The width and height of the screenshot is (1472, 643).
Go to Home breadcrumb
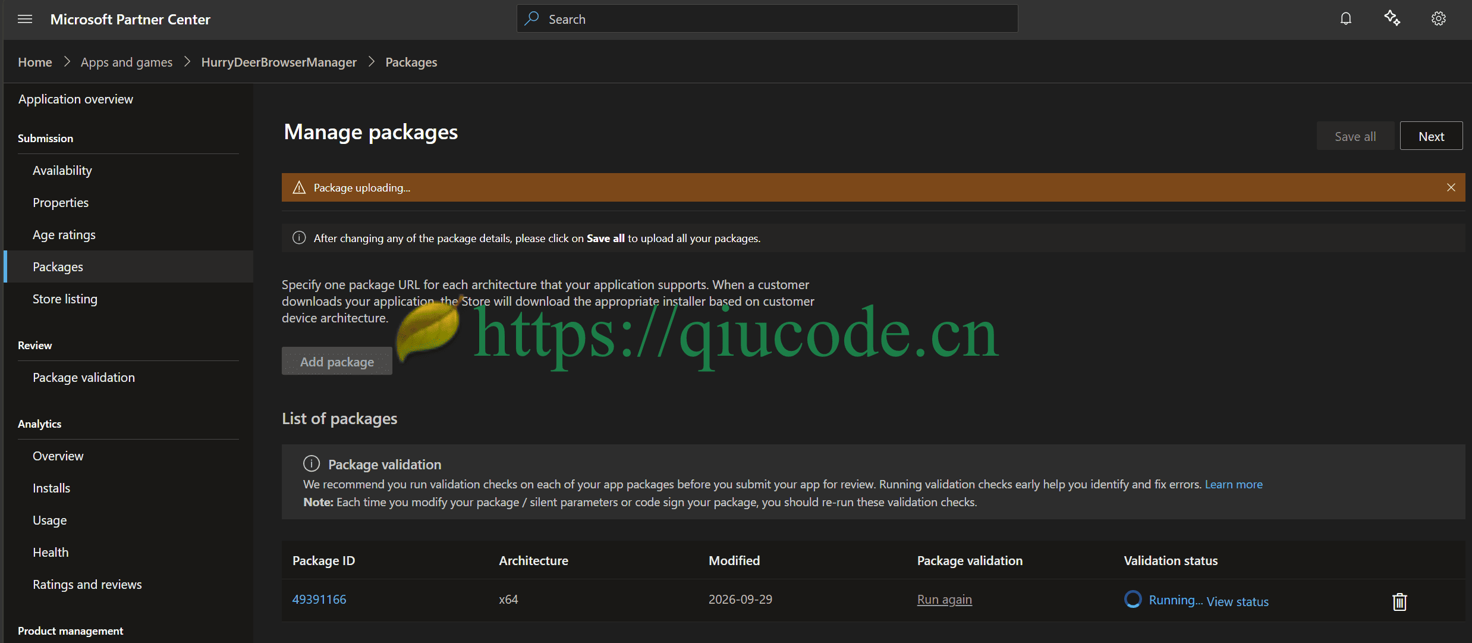[35, 62]
